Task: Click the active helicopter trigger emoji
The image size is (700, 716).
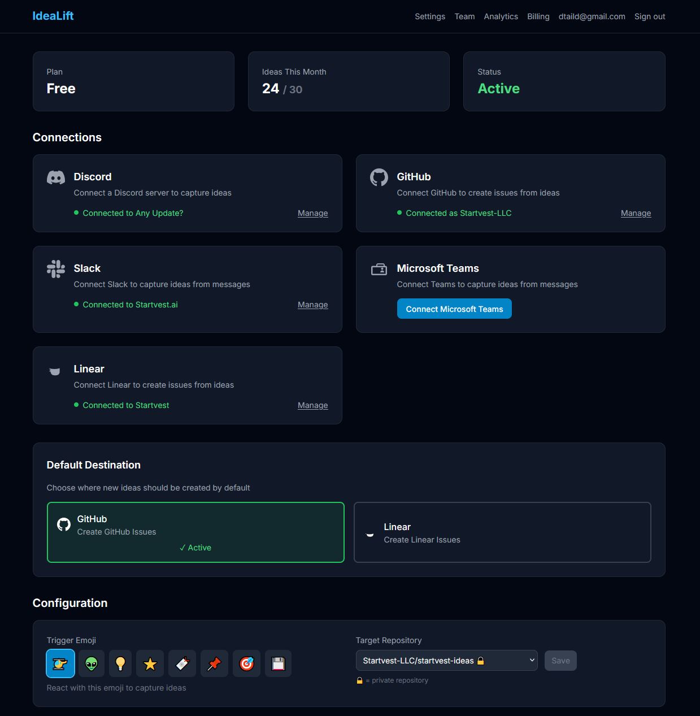Action: click(x=60, y=663)
